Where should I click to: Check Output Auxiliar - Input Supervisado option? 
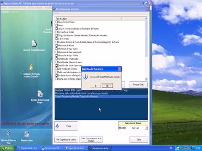pyautogui.click(x=56, y=65)
